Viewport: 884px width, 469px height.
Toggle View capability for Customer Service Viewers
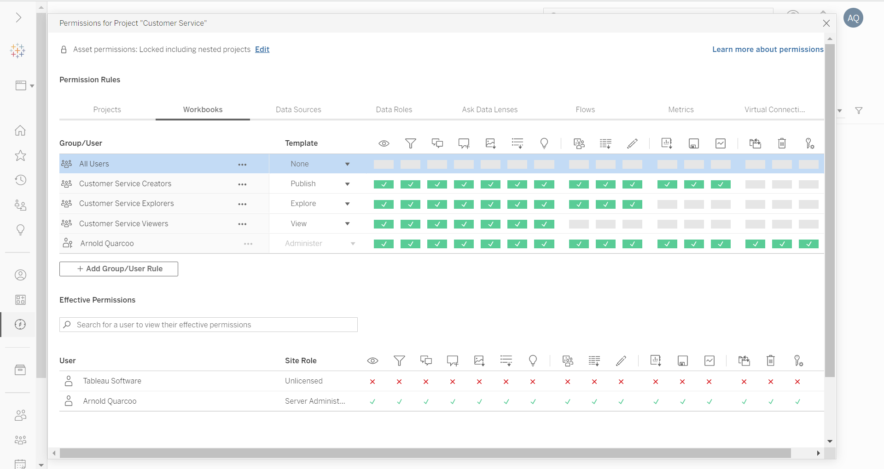pos(384,224)
